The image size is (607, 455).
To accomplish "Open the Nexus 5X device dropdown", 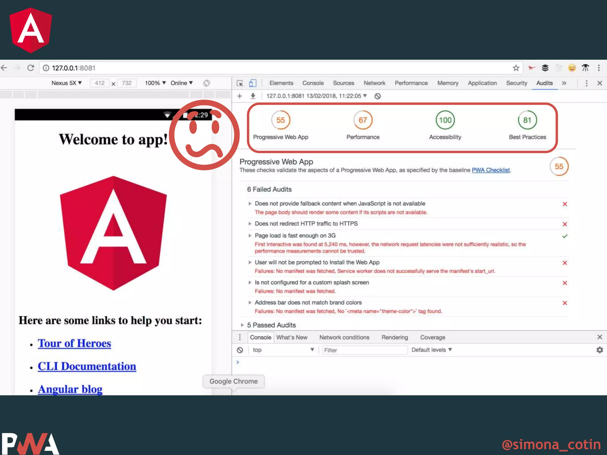I will [66, 83].
